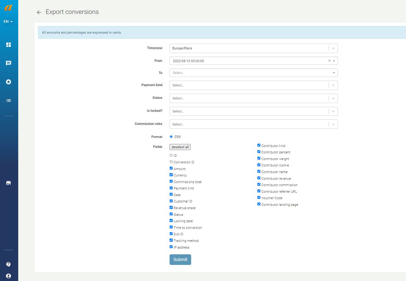Clear the From date with the X icon
Viewport: 406px width, 281px height.
(329, 61)
